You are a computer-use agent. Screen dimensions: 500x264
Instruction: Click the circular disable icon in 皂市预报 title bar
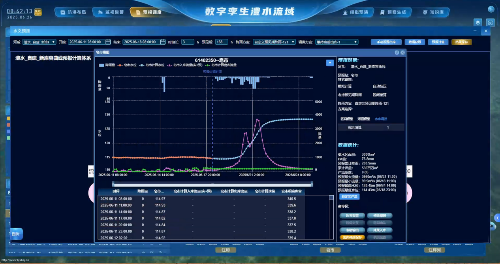point(397,52)
